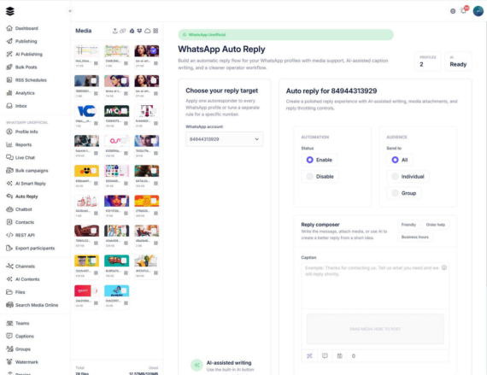Click the Dropbox icon in Media panel
The width and height of the screenshot is (487, 375).
[139, 31]
